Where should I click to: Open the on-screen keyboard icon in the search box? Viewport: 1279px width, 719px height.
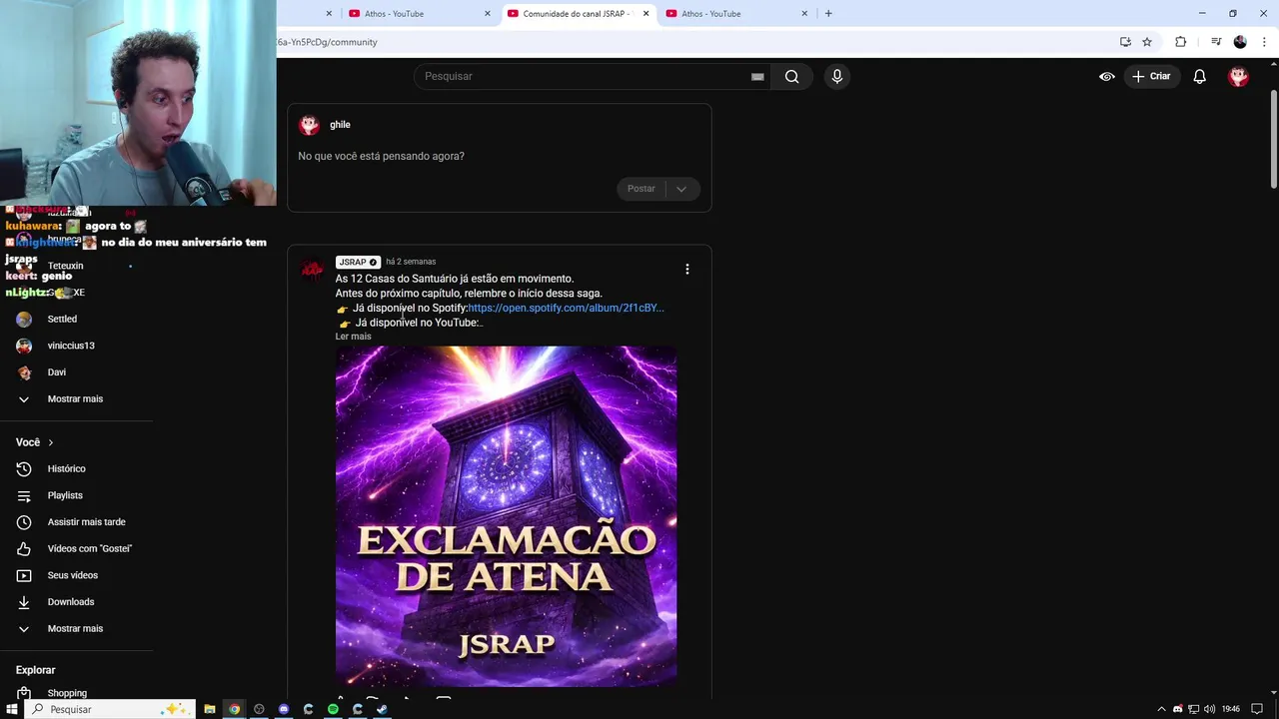coord(757,77)
